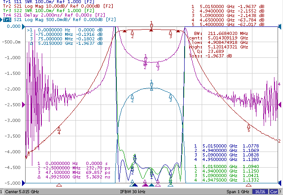The width and height of the screenshot is (283, 195).
Task: Click the filled magenta bottom-axis triangle
Action: [x=145, y=185]
